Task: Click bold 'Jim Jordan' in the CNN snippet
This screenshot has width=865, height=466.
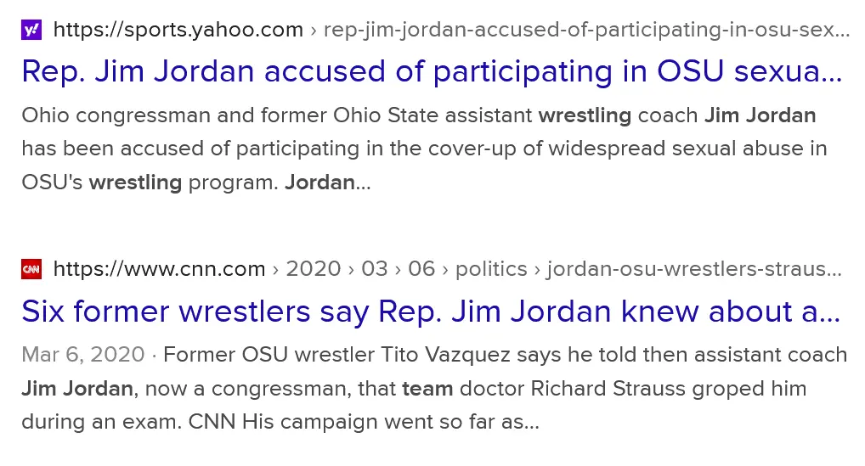Action: pyautogui.click(x=77, y=390)
